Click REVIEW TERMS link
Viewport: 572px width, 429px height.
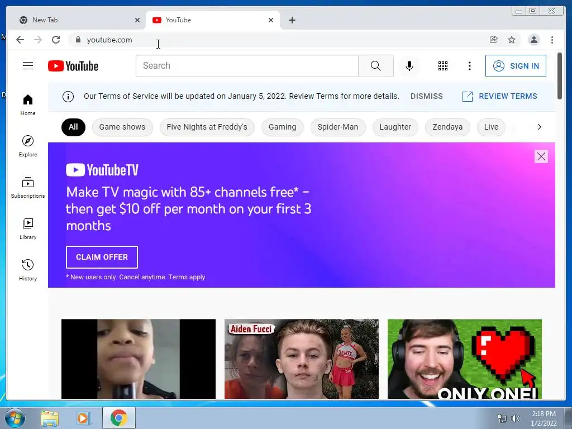(500, 96)
